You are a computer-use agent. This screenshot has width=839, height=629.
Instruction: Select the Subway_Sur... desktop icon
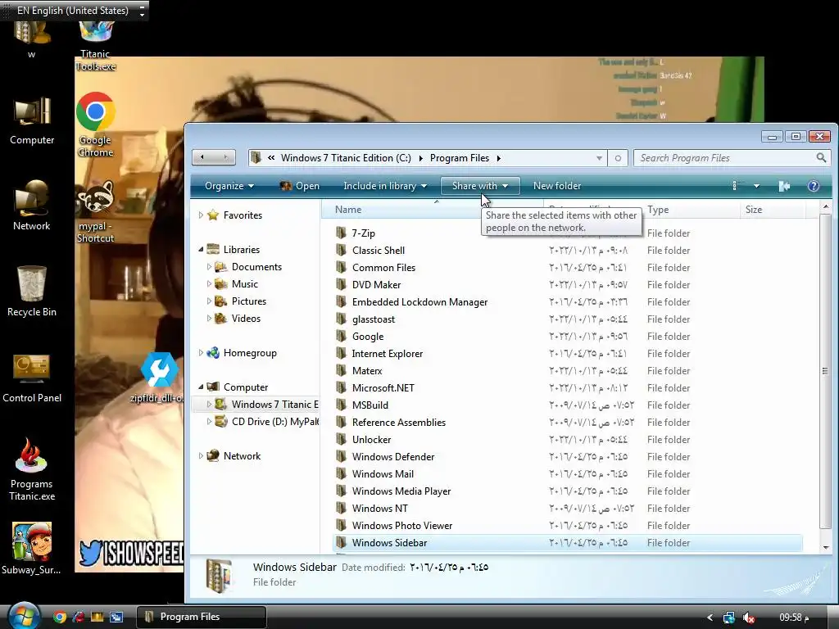pyautogui.click(x=32, y=549)
